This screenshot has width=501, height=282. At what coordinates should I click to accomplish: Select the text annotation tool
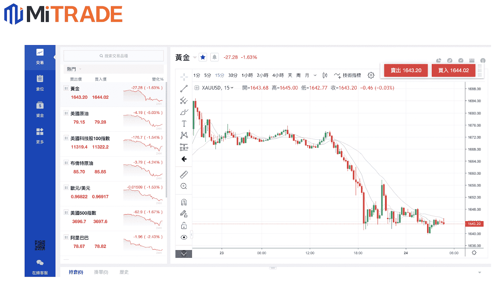184,124
